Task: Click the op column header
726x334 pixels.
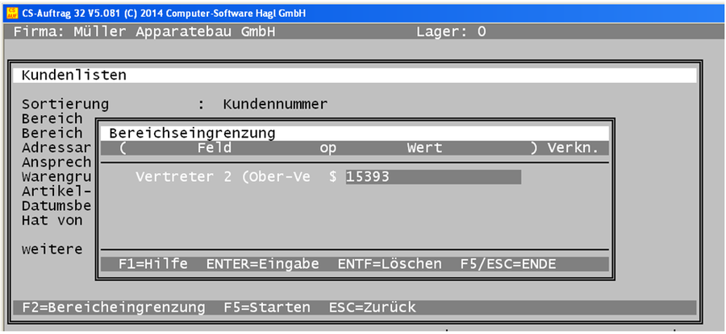Action: [x=328, y=148]
